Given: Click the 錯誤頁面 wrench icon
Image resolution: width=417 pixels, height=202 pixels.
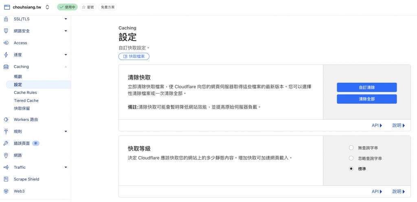Looking at the screenshot, I should coord(6,143).
